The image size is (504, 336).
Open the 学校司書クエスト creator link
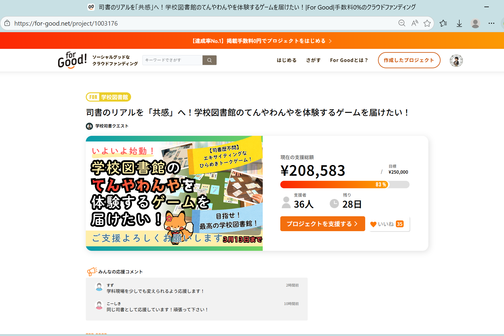(112, 126)
